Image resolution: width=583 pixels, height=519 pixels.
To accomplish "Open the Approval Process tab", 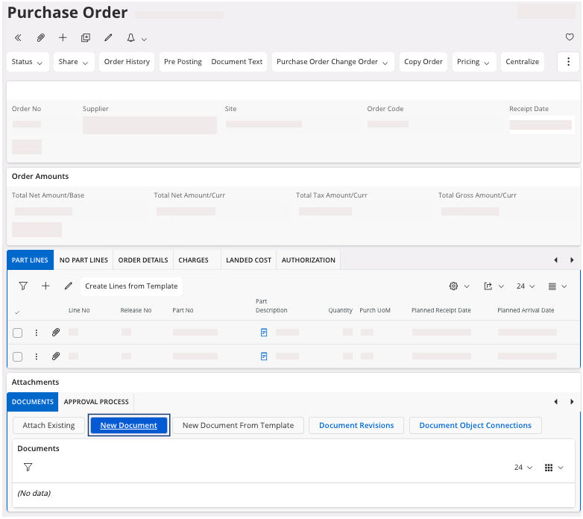I will pyautogui.click(x=96, y=402).
